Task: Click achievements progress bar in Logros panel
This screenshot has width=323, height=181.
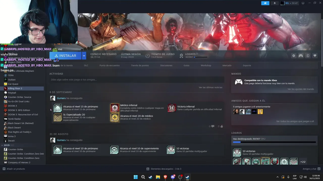Action: pyautogui.click(x=274, y=142)
